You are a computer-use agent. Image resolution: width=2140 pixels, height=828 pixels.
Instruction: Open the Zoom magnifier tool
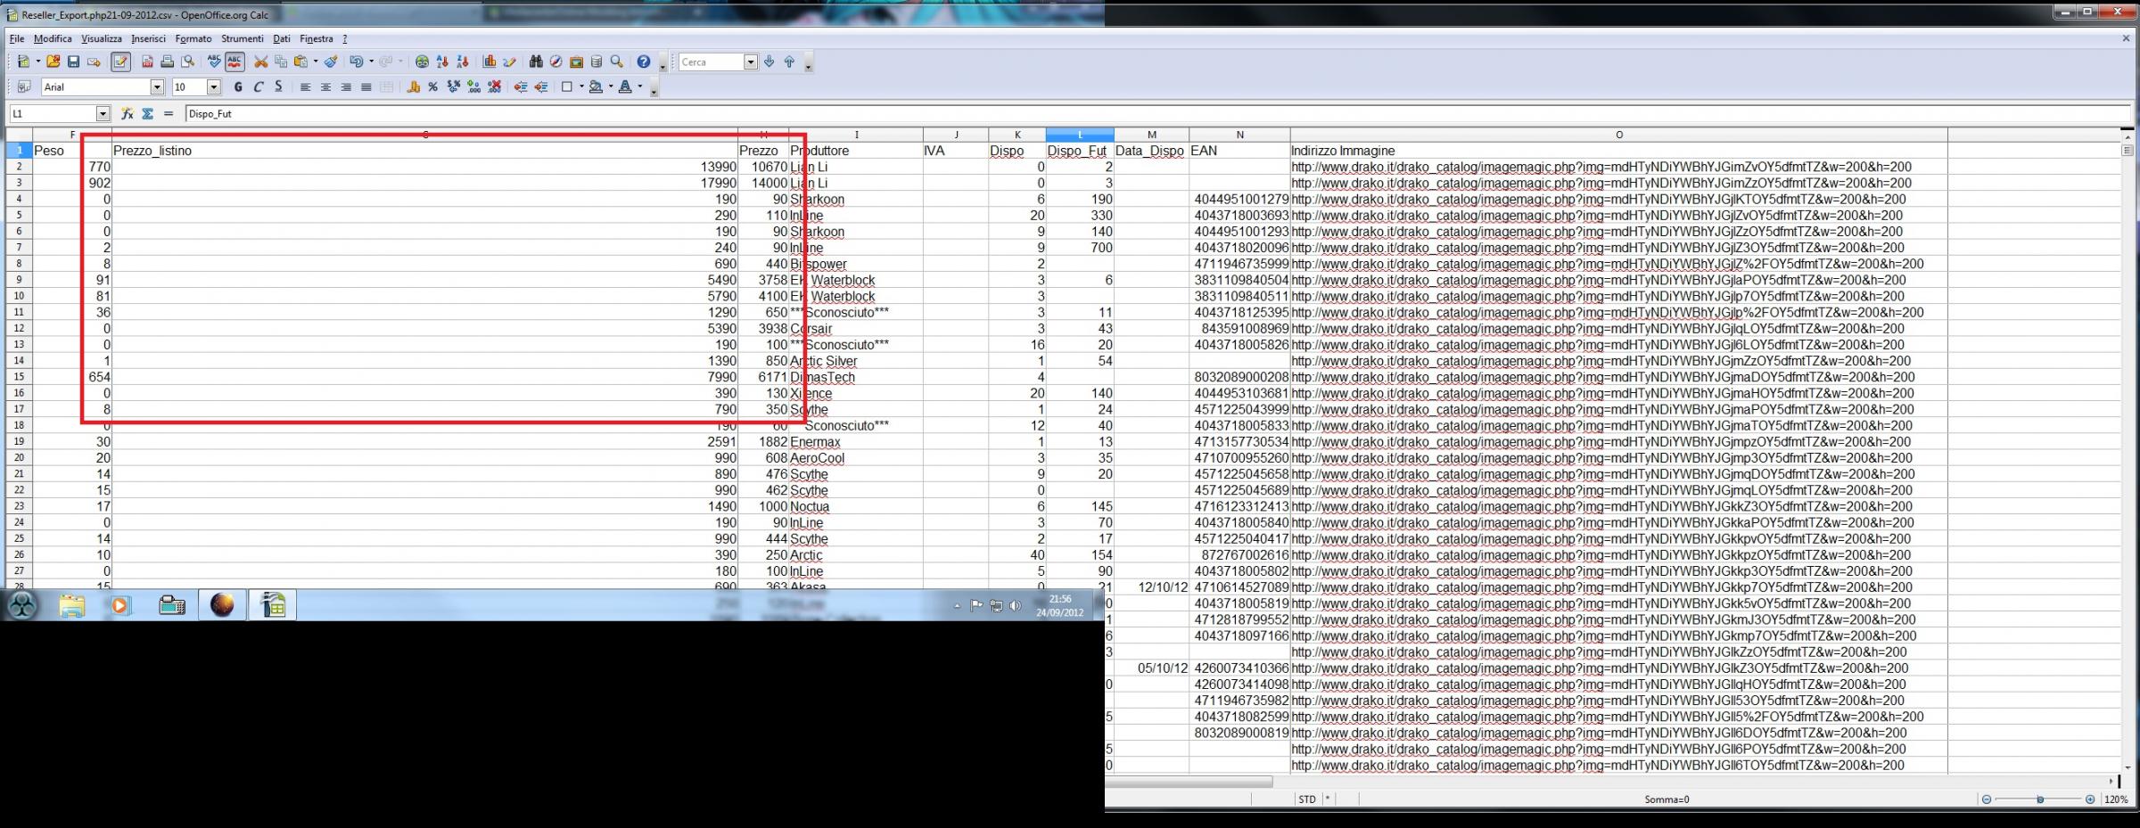pos(616,61)
